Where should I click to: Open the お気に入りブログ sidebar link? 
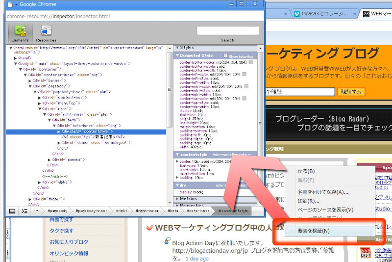pos(69,242)
